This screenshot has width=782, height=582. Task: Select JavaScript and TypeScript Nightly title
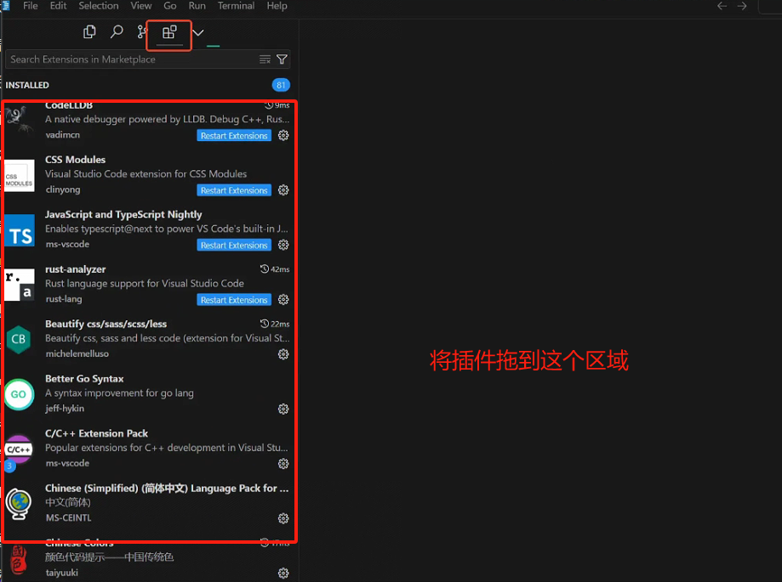coord(123,215)
